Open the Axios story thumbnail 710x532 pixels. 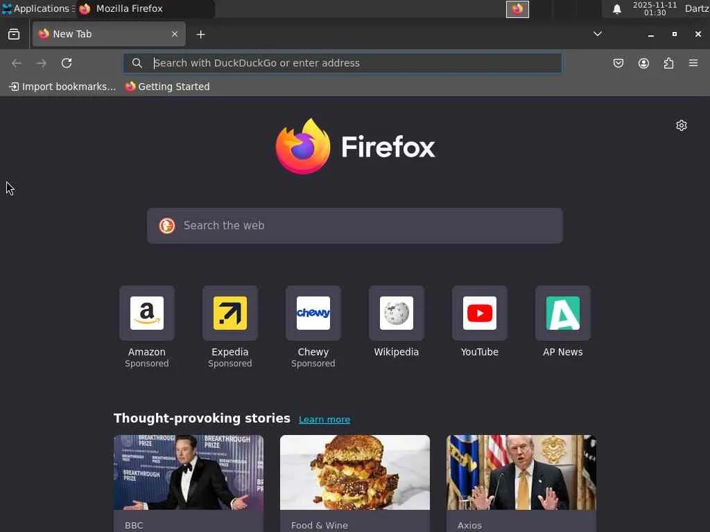tap(521, 472)
